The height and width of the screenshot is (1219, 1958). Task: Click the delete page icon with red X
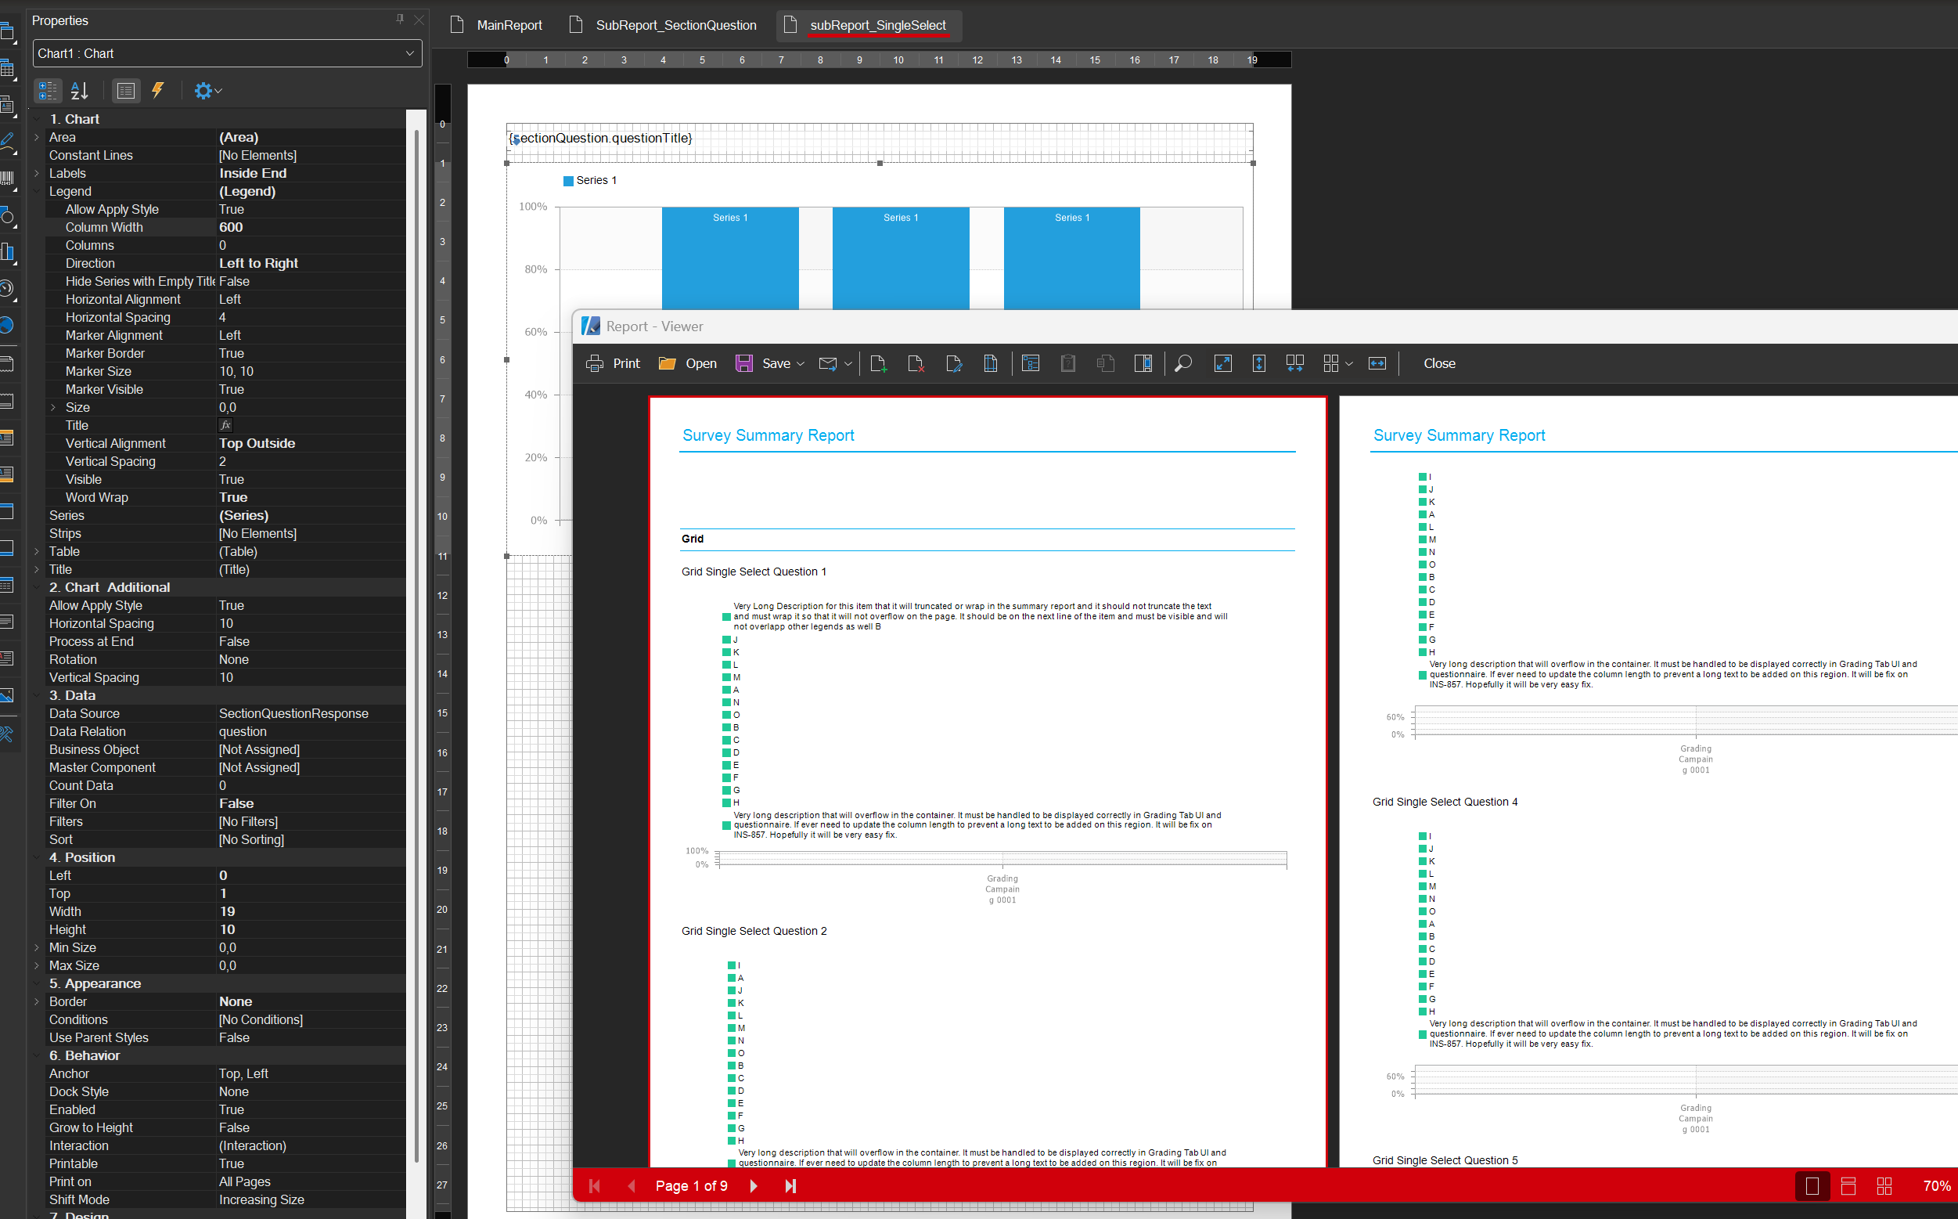click(916, 363)
